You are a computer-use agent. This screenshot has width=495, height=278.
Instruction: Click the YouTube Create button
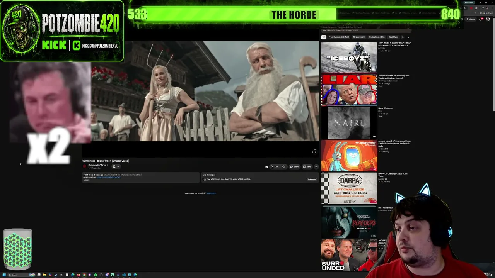471,19
